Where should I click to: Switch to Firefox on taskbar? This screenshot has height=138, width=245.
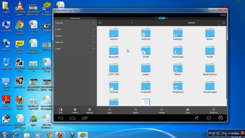[60, 135]
